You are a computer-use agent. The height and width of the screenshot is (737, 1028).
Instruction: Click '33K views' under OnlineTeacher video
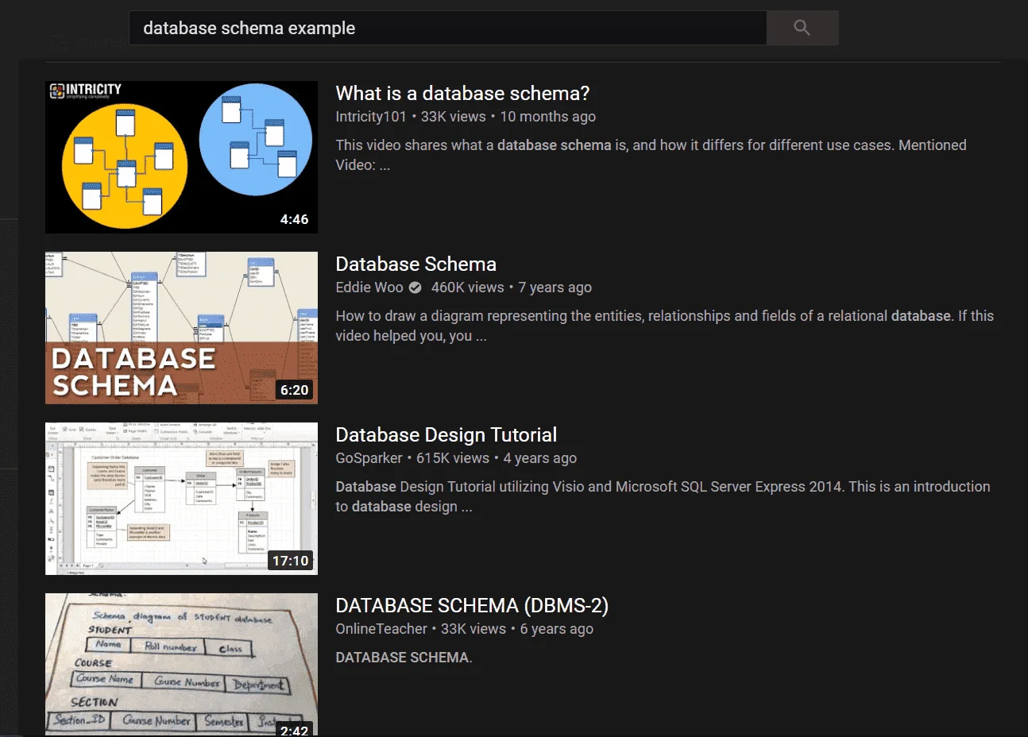coord(473,629)
